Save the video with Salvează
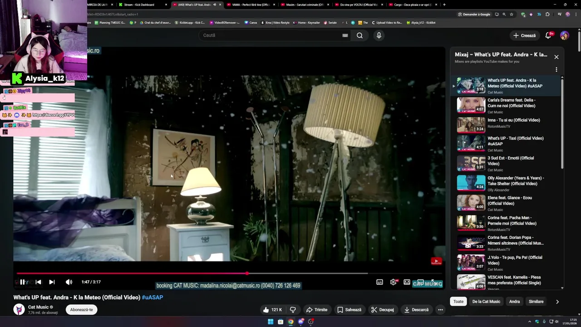 click(x=349, y=310)
